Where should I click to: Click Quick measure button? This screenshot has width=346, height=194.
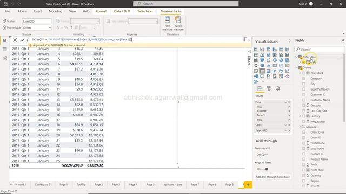tap(178, 24)
